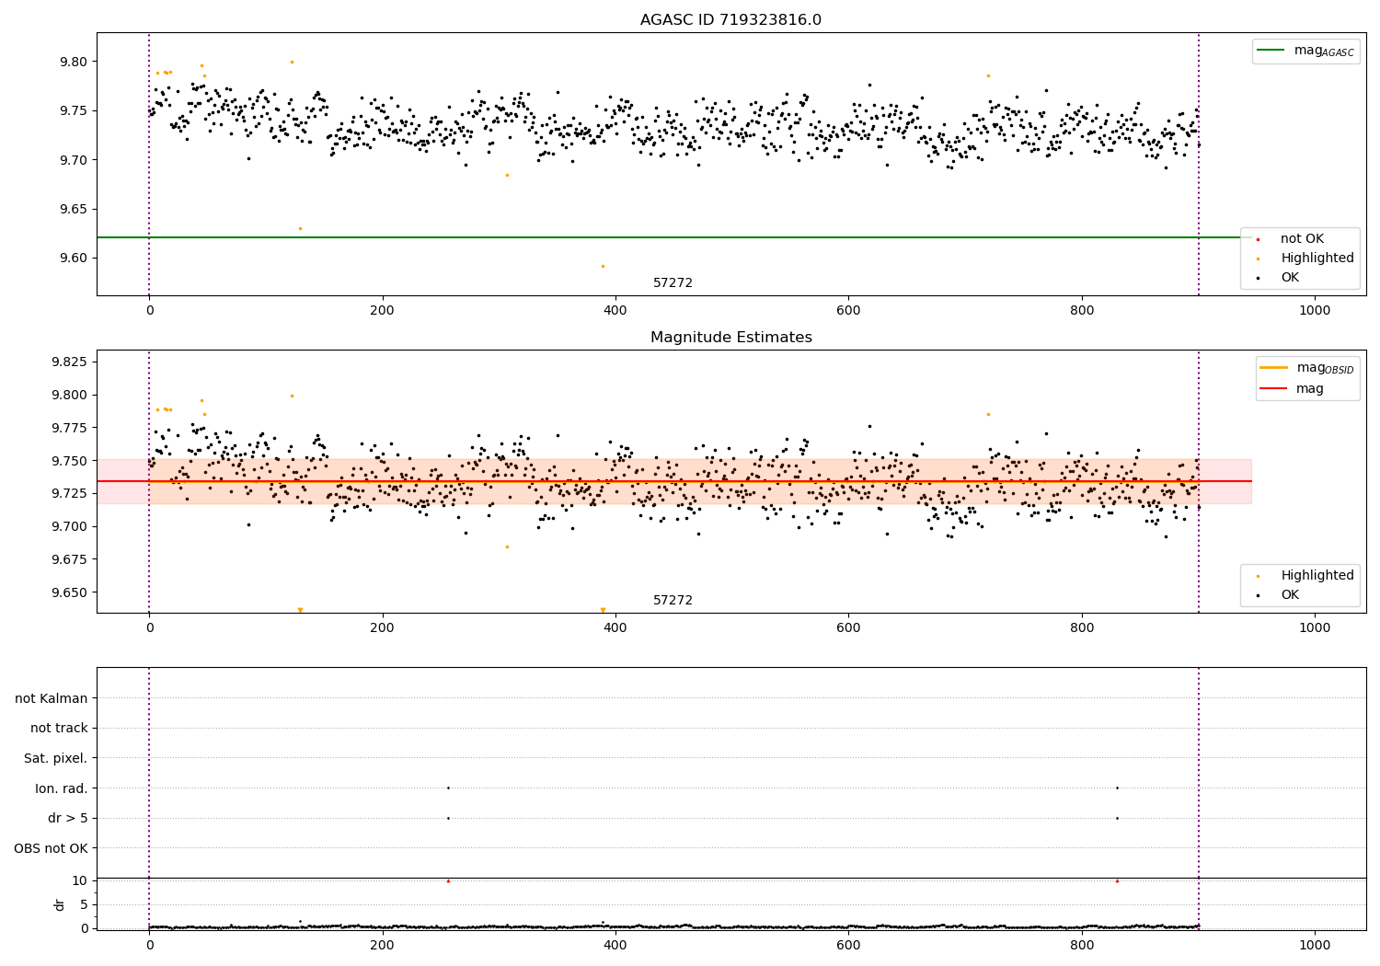Click the 9.725 y-axis tick label

coord(71,493)
